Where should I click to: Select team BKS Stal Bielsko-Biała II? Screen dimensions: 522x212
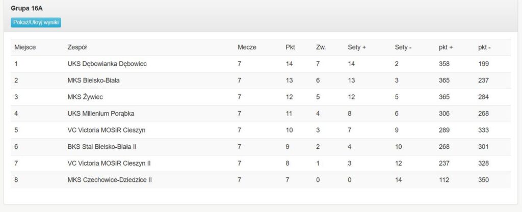coord(102,147)
